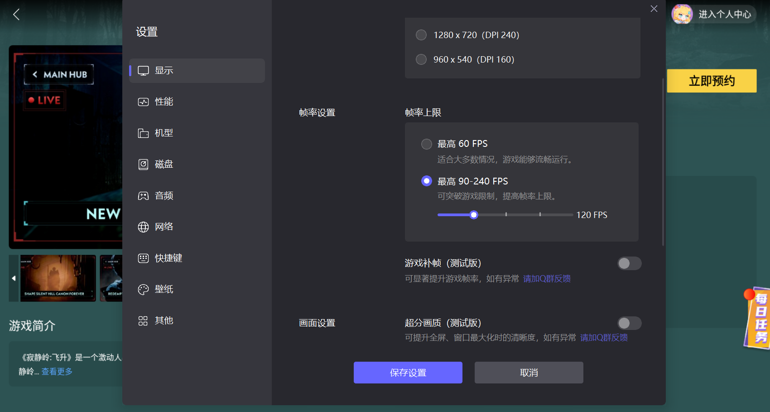Open the 磁盘 settings tab

pyautogui.click(x=197, y=165)
